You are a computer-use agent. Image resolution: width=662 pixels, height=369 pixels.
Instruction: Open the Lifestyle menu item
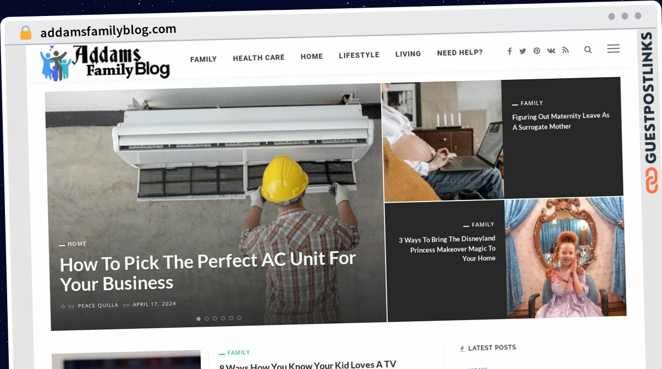pos(359,55)
